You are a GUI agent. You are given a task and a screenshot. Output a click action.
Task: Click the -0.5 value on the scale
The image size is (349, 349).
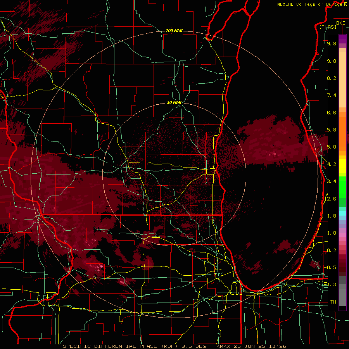(330, 267)
